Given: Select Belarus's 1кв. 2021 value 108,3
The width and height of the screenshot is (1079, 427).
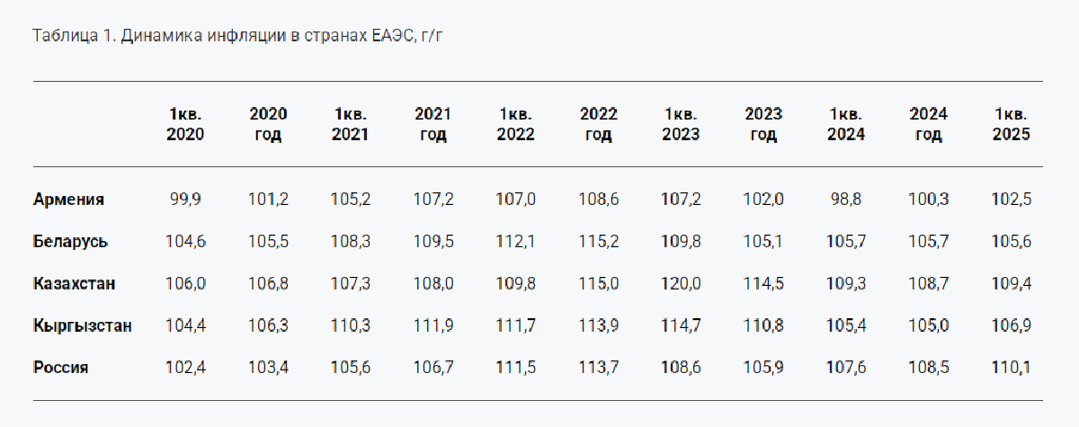Looking at the screenshot, I should (351, 242).
